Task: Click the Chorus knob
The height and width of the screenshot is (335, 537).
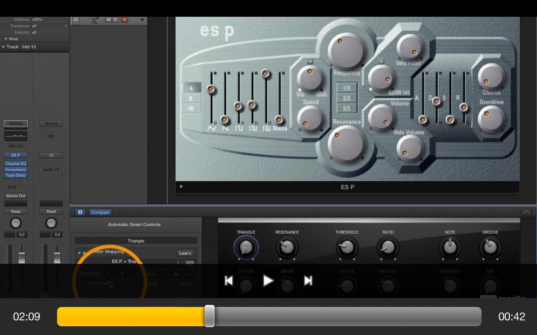Action: 490,76
